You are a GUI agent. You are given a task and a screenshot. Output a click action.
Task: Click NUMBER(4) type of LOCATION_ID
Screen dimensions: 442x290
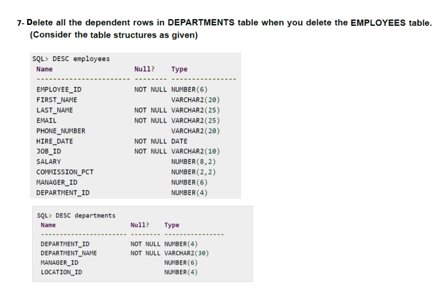point(181,272)
